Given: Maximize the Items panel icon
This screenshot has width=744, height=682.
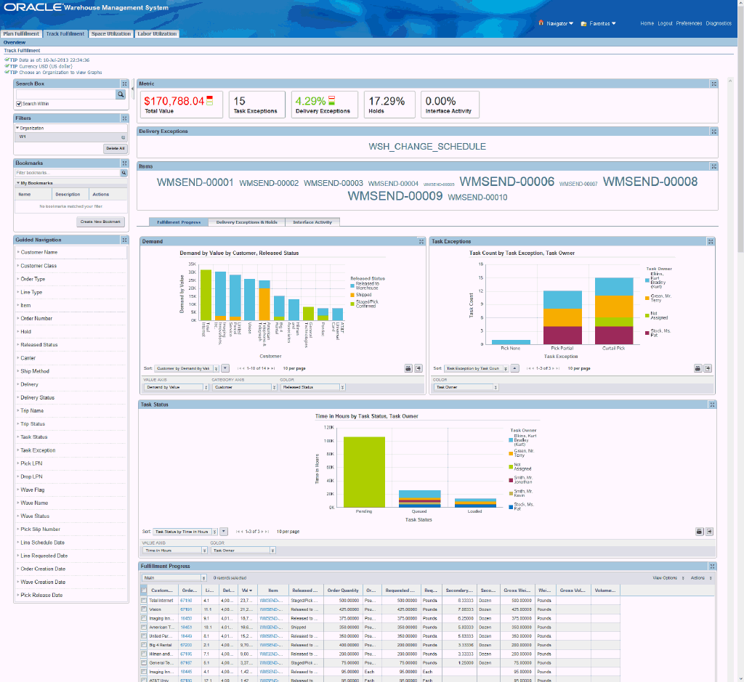Looking at the screenshot, I should coord(713,166).
